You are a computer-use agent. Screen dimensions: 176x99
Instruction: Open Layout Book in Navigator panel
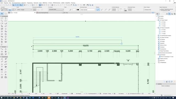[172, 14]
